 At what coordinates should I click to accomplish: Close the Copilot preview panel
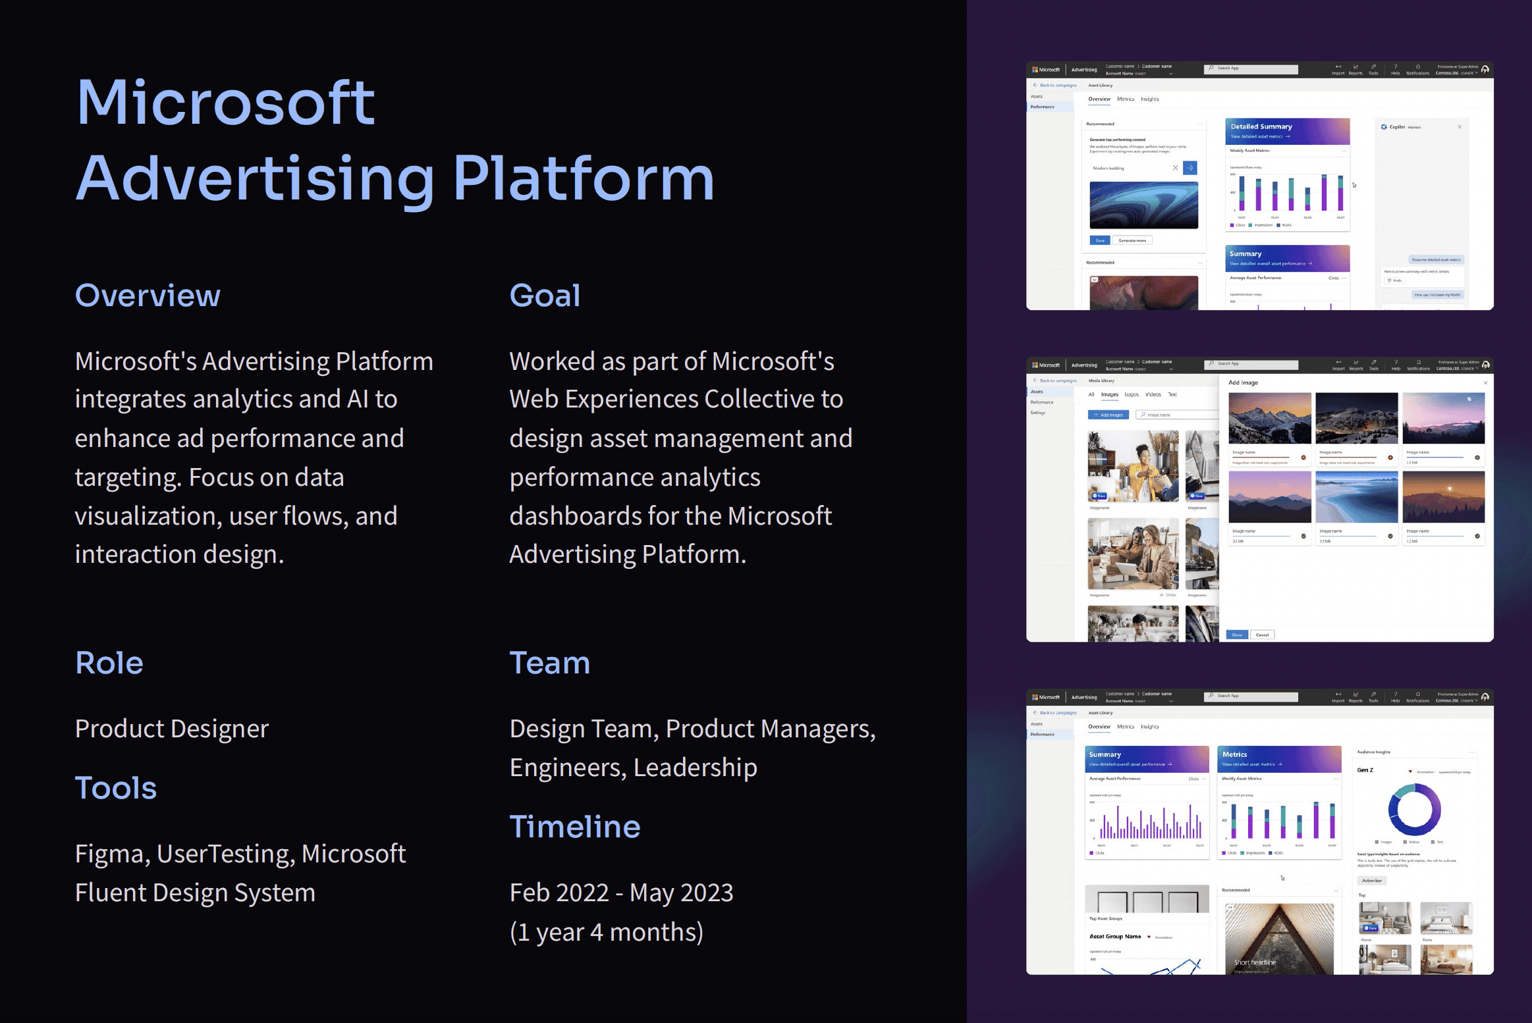(1459, 127)
